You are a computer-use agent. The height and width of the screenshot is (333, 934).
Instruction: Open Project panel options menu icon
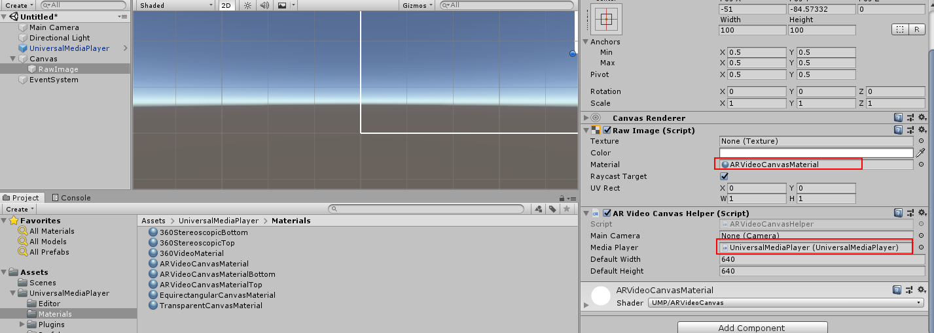click(x=571, y=198)
